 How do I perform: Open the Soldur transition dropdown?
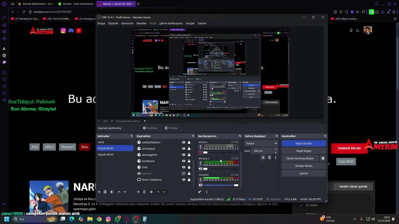coord(261,143)
